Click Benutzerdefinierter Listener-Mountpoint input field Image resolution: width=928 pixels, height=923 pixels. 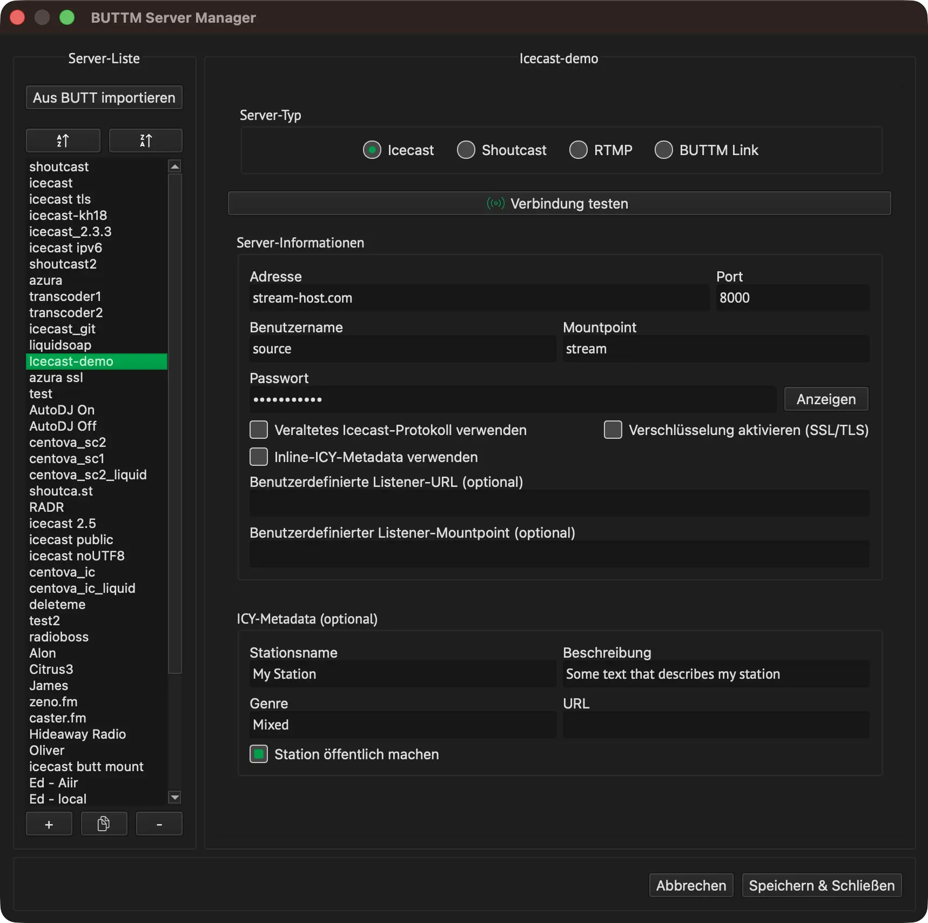(560, 554)
